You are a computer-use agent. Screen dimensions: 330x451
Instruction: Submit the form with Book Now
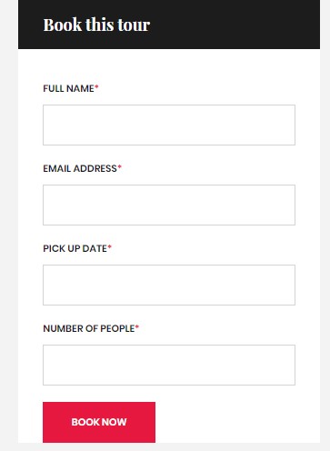[x=99, y=422]
